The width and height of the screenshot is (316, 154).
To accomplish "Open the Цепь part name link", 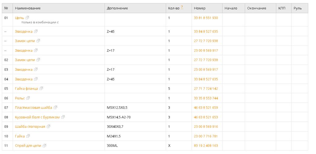I will [x=19, y=18].
